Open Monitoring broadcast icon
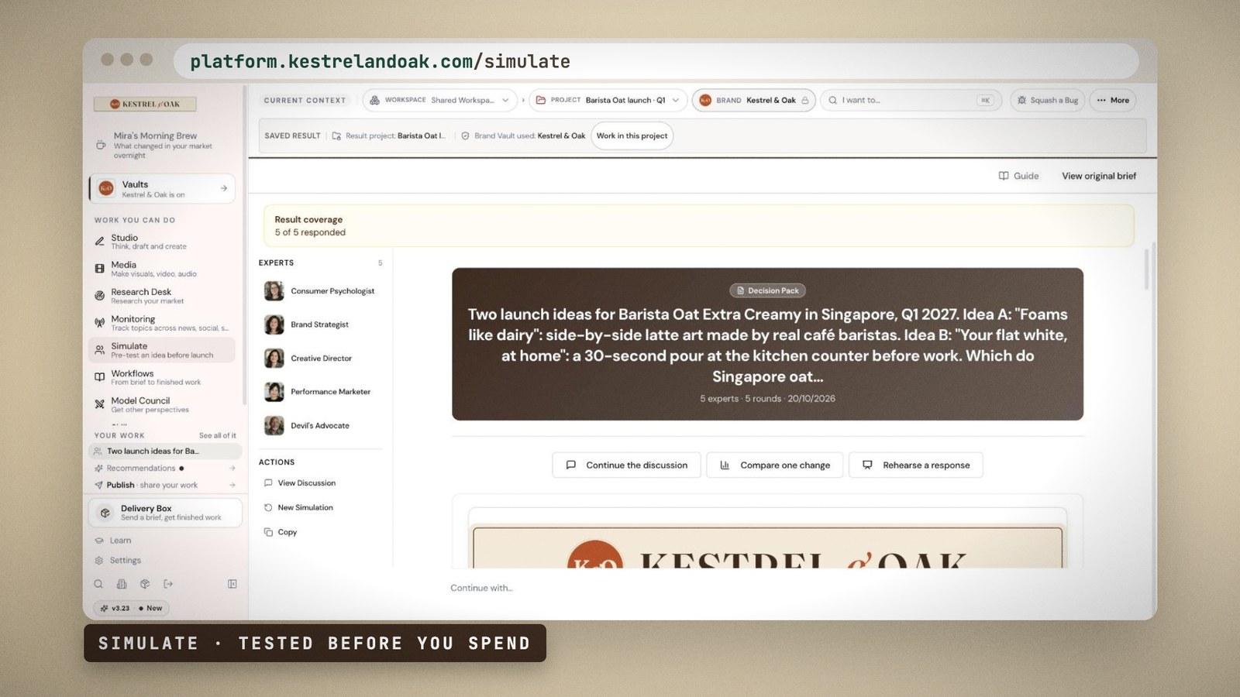Screen dimensions: 1240x697 [99, 323]
